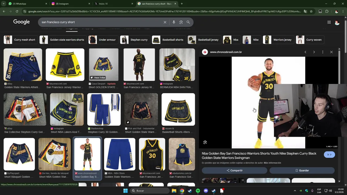Go to next image in preview panel
Viewport: 347px width, 195px height.
tap(314, 52)
